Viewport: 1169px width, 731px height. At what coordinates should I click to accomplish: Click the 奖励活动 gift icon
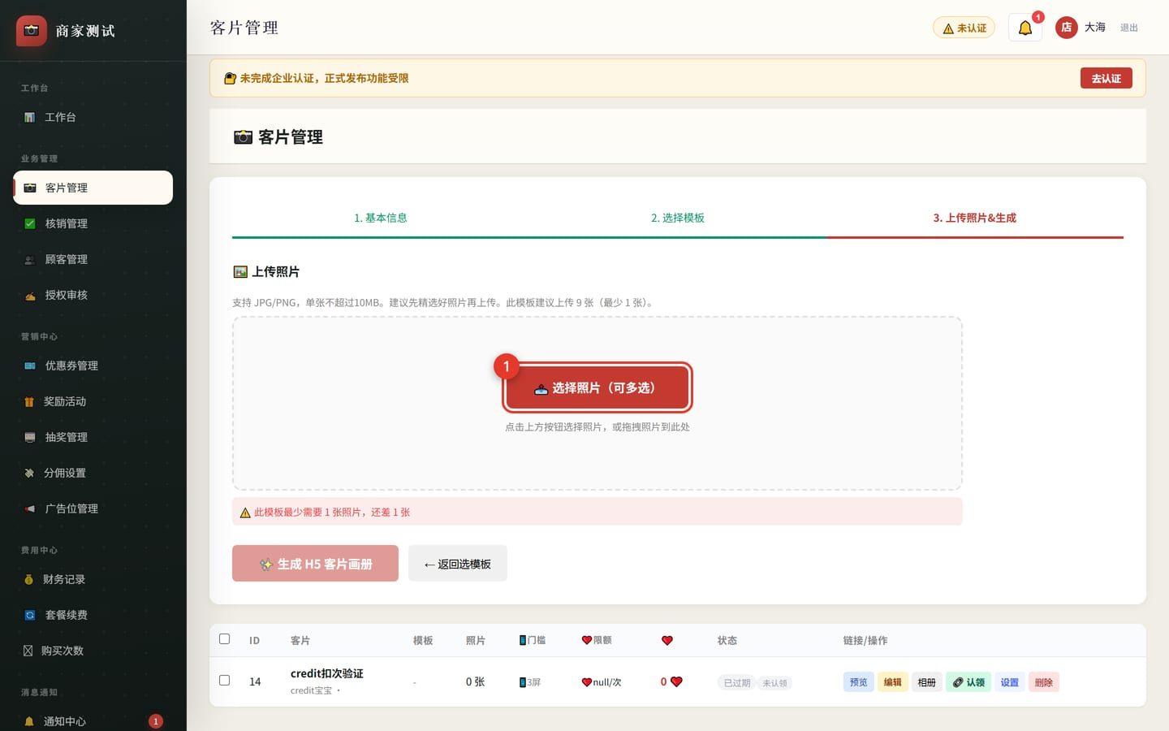point(29,401)
